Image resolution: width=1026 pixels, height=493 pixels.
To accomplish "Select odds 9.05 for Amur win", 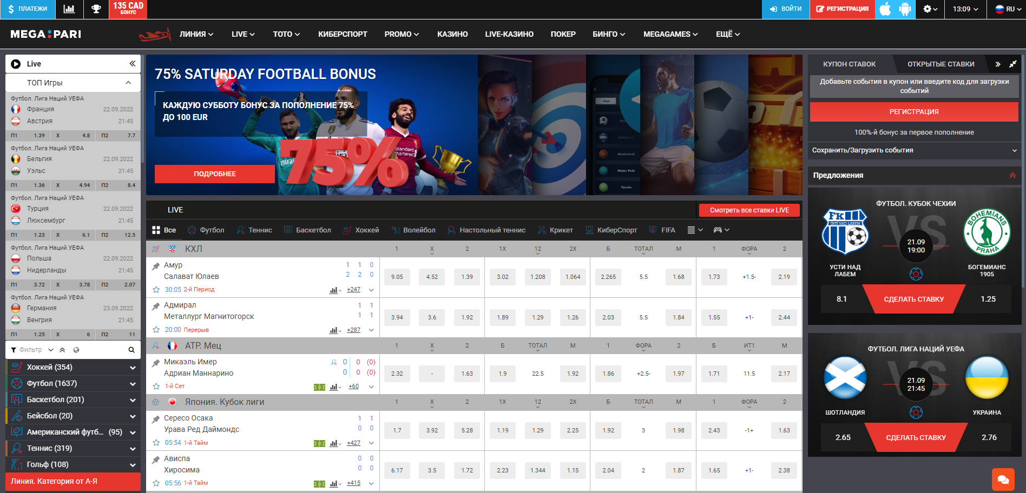I will pos(397,277).
